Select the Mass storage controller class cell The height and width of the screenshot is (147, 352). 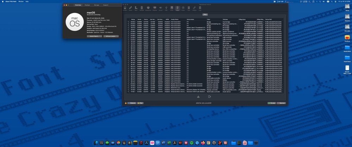pyautogui.click(x=214, y=61)
